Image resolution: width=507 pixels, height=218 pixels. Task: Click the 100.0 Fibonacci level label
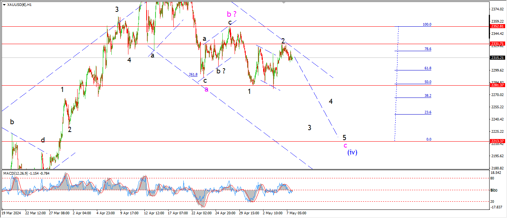pyautogui.click(x=427, y=24)
